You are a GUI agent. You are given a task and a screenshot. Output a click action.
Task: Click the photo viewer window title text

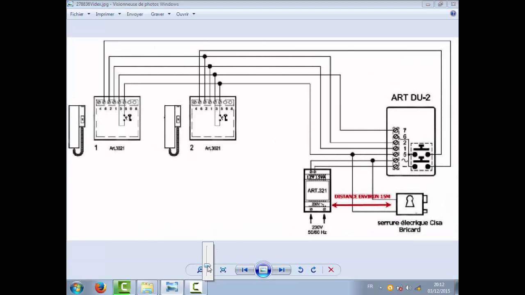tap(127, 4)
